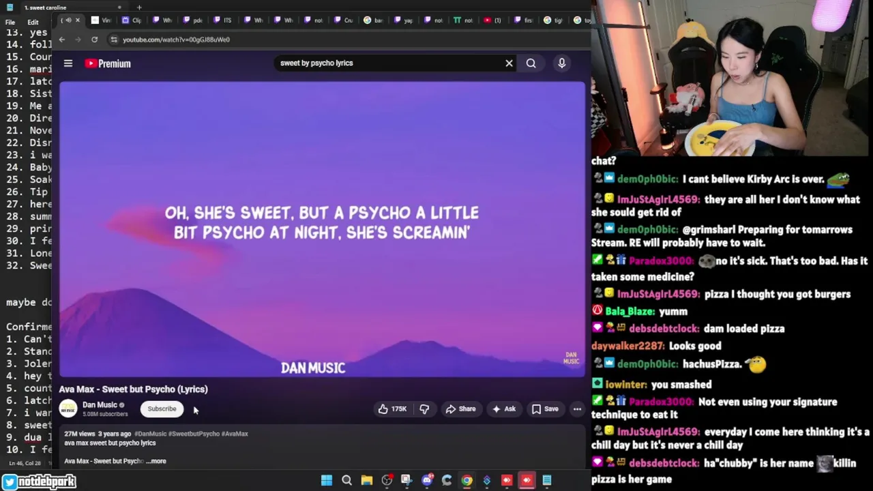Image resolution: width=873 pixels, height=491 pixels.
Task: Open more actions three-dot menu
Action: (577, 409)
